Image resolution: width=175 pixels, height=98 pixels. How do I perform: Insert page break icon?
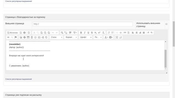pos(43,37)
